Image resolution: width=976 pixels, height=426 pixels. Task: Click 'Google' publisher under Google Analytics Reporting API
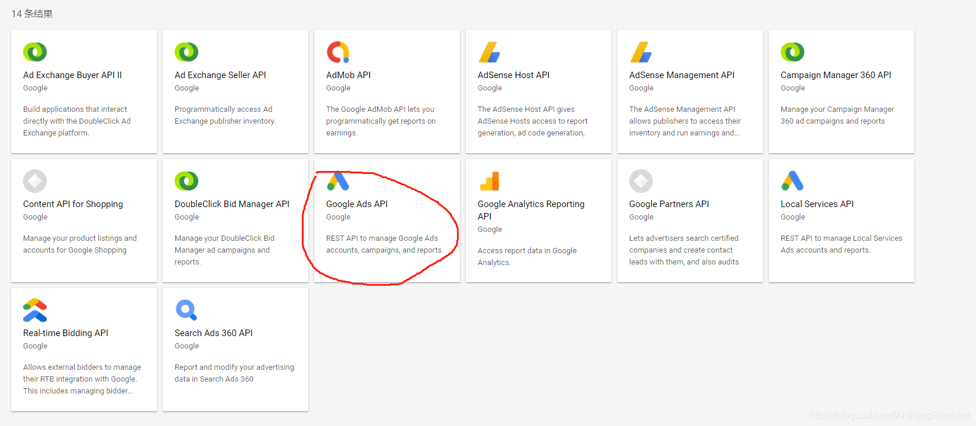coord(489,230)
